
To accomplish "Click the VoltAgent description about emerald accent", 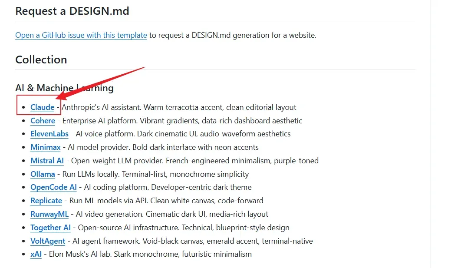I will coord(193,241).
